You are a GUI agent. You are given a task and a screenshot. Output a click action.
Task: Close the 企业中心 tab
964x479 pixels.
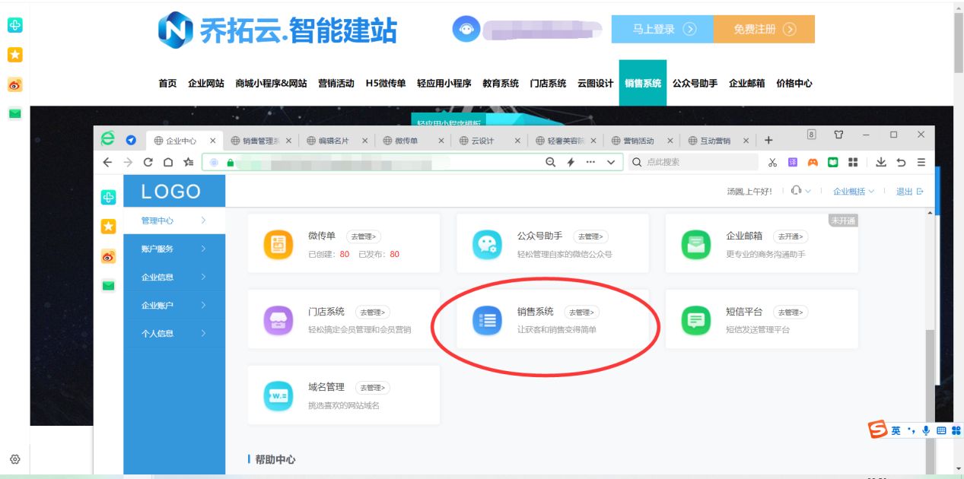(212, 141)
